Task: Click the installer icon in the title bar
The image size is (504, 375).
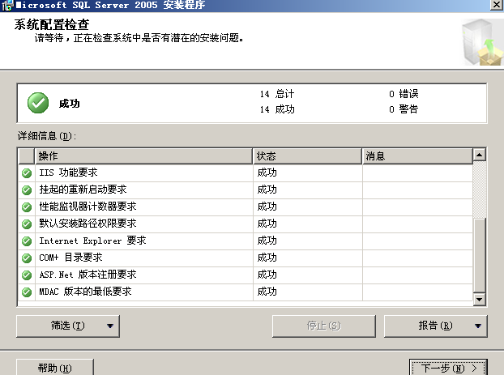Action: point(7,5)
